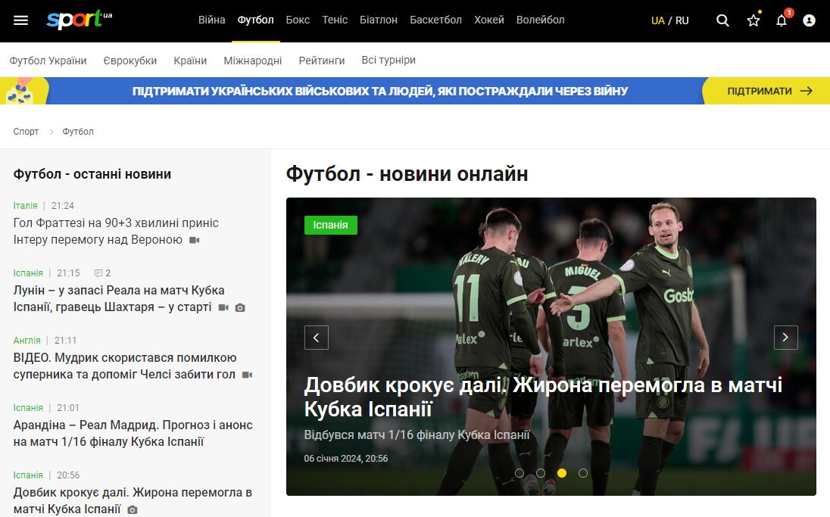
Task: Select the UA language option
Action: (x=657, y=20)
